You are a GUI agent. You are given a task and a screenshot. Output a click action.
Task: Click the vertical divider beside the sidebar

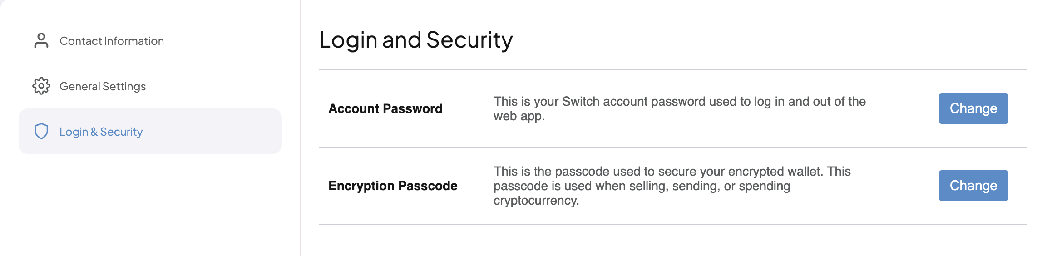[x=301, y=128]
